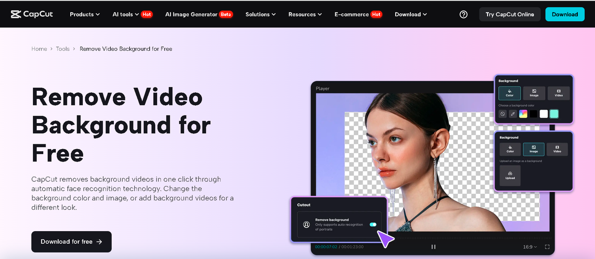The height and width of the screenshot is (259, 595).
Task: Open the help question mark icon
Action: tap(463, 14)
